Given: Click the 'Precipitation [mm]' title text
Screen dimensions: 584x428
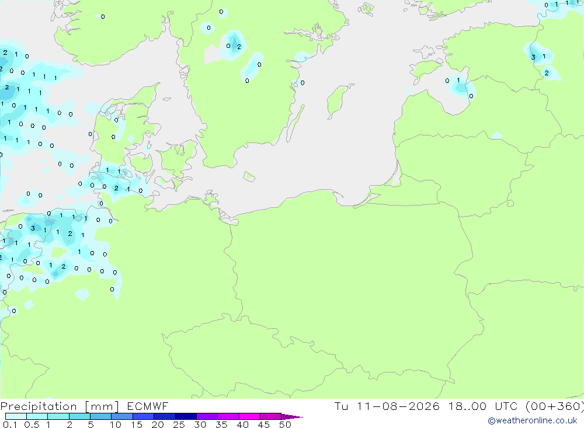Looking at the screenshot, I should [x=60, y=406].
